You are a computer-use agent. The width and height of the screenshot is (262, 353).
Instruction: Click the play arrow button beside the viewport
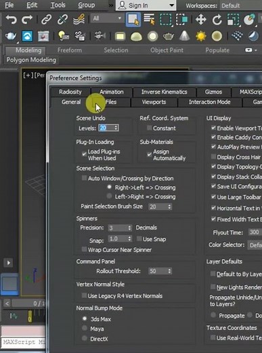[9, 263]
